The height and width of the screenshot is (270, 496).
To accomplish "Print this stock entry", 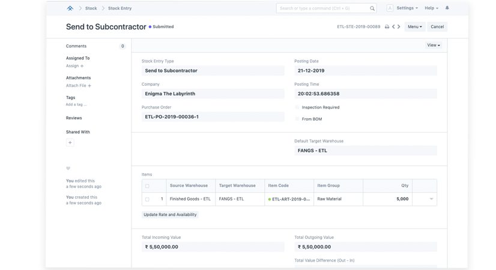I will coord(387,27).
